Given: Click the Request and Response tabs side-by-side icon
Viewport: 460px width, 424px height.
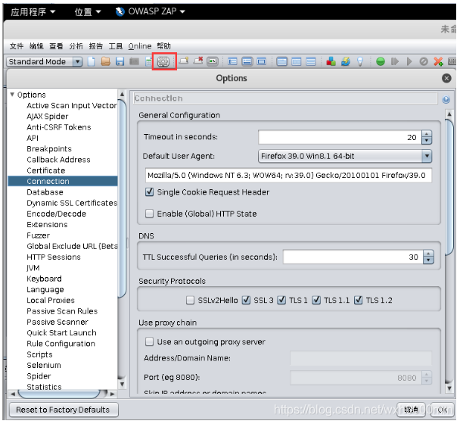Looking at the screenshot, I should (x=282, y=61).
